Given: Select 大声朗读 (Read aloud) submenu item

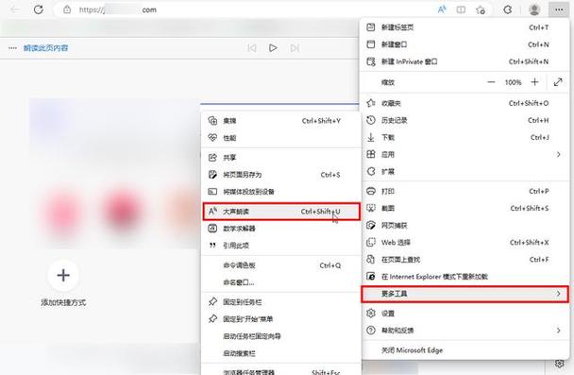Looking at the screenshot, I should click(x=281, y=212).
